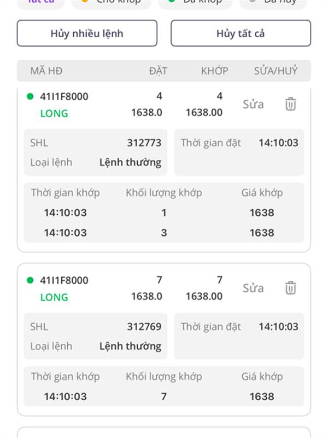Select the Tất cả filter tab
This screenshot has width=328, height=438.
[x=41, y=3]
